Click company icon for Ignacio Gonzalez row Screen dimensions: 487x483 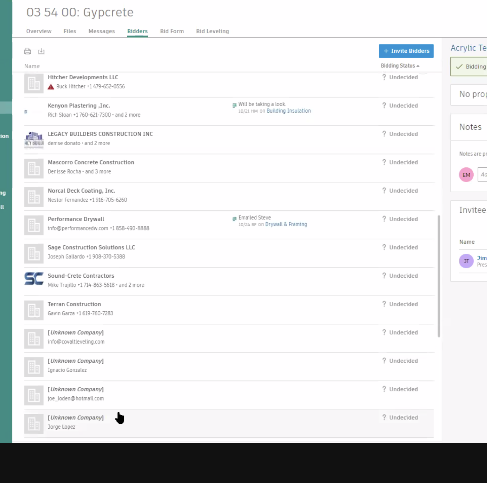[34, 367]
